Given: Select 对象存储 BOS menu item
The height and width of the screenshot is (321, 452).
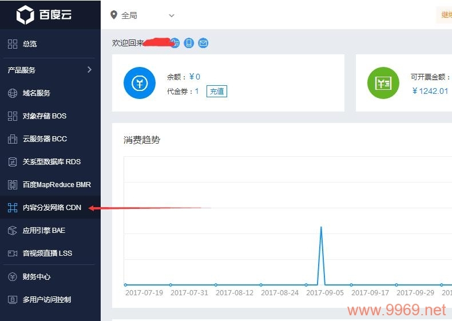Looking at the screenshot, I should (x=50, y=116).
